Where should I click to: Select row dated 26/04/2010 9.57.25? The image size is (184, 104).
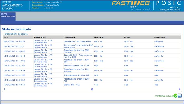pos(92,46)
